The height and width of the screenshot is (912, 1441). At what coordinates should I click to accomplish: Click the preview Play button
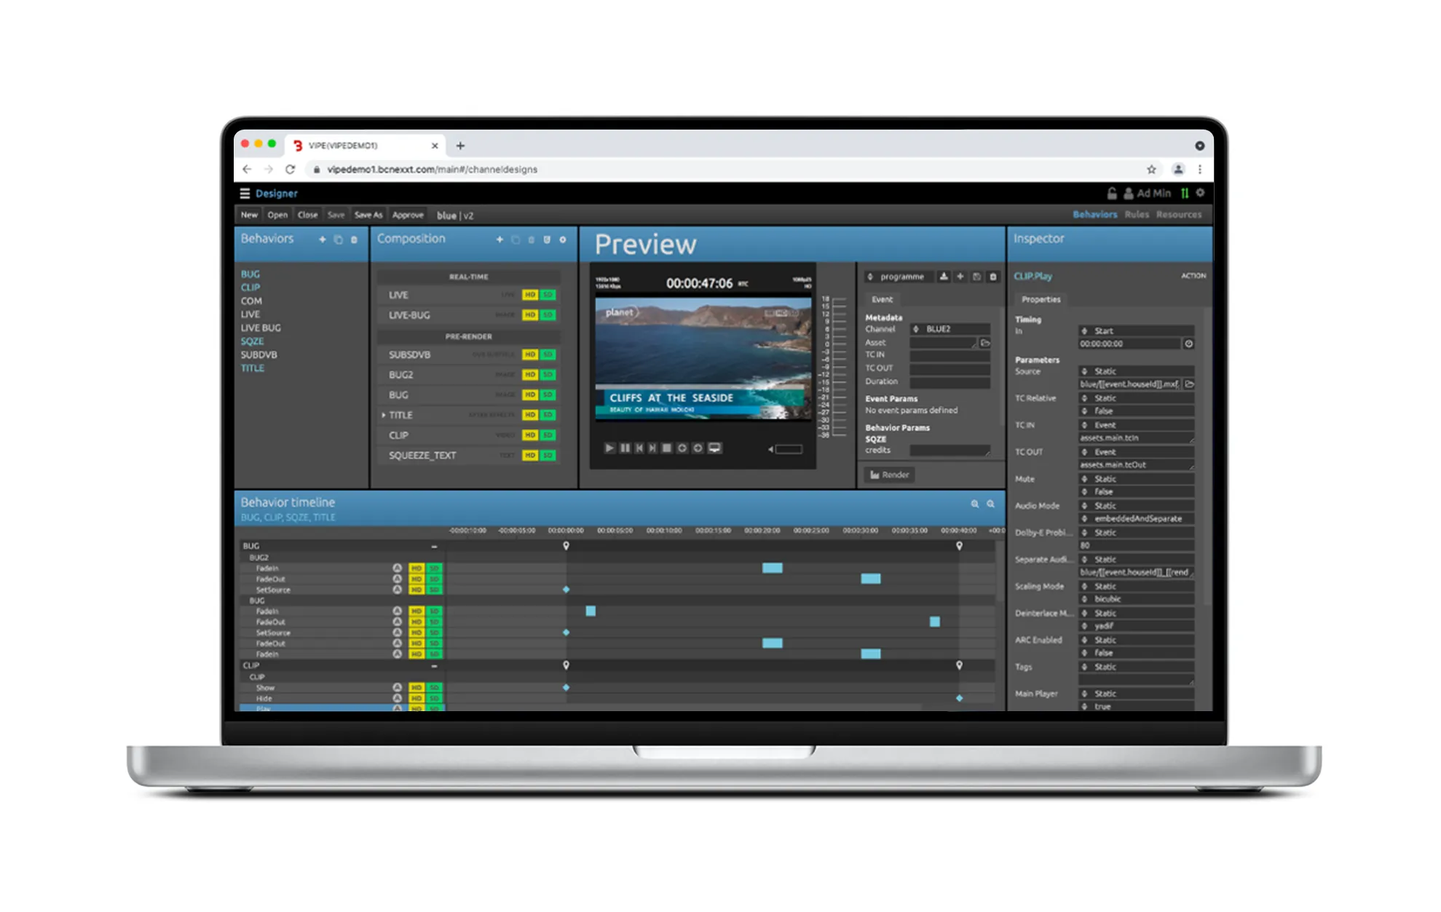(x=609, y=448)
